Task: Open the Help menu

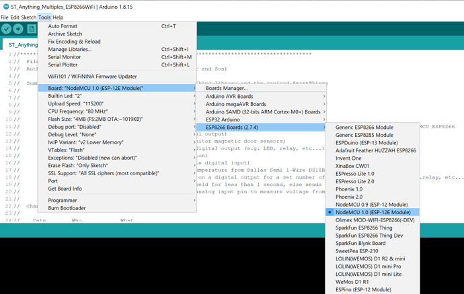Action: pyautogui.click(x=58, y=17)
